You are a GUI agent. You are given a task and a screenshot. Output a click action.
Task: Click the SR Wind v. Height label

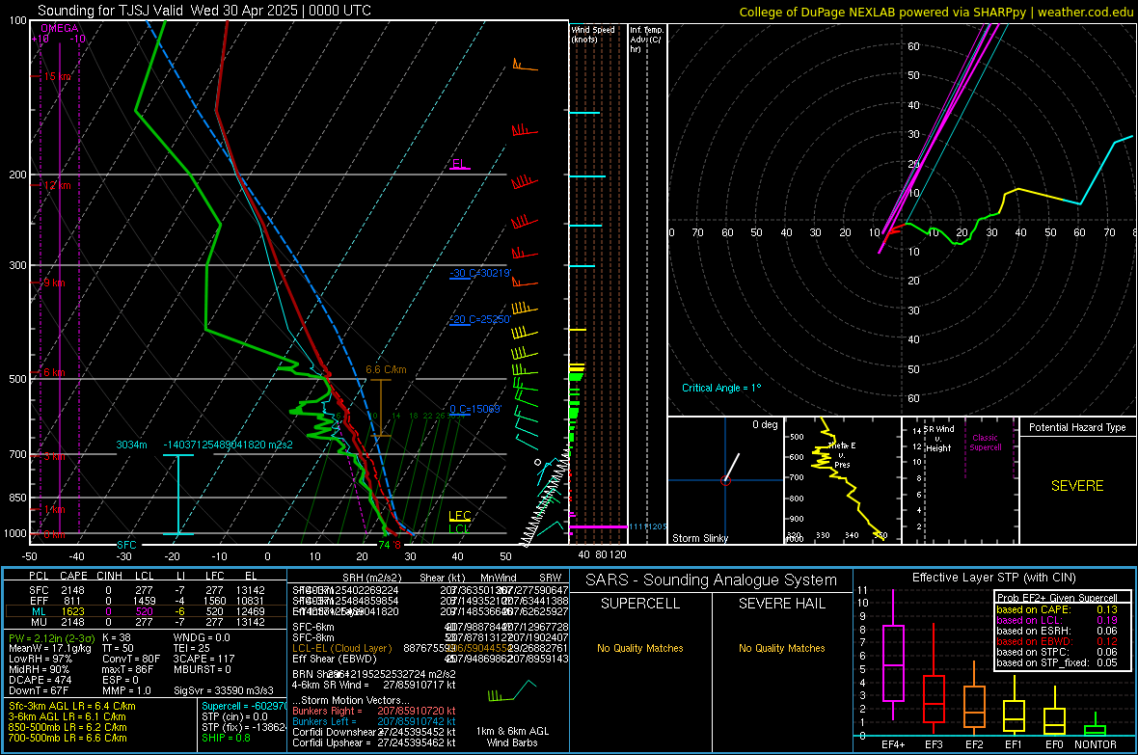(939, 439)
